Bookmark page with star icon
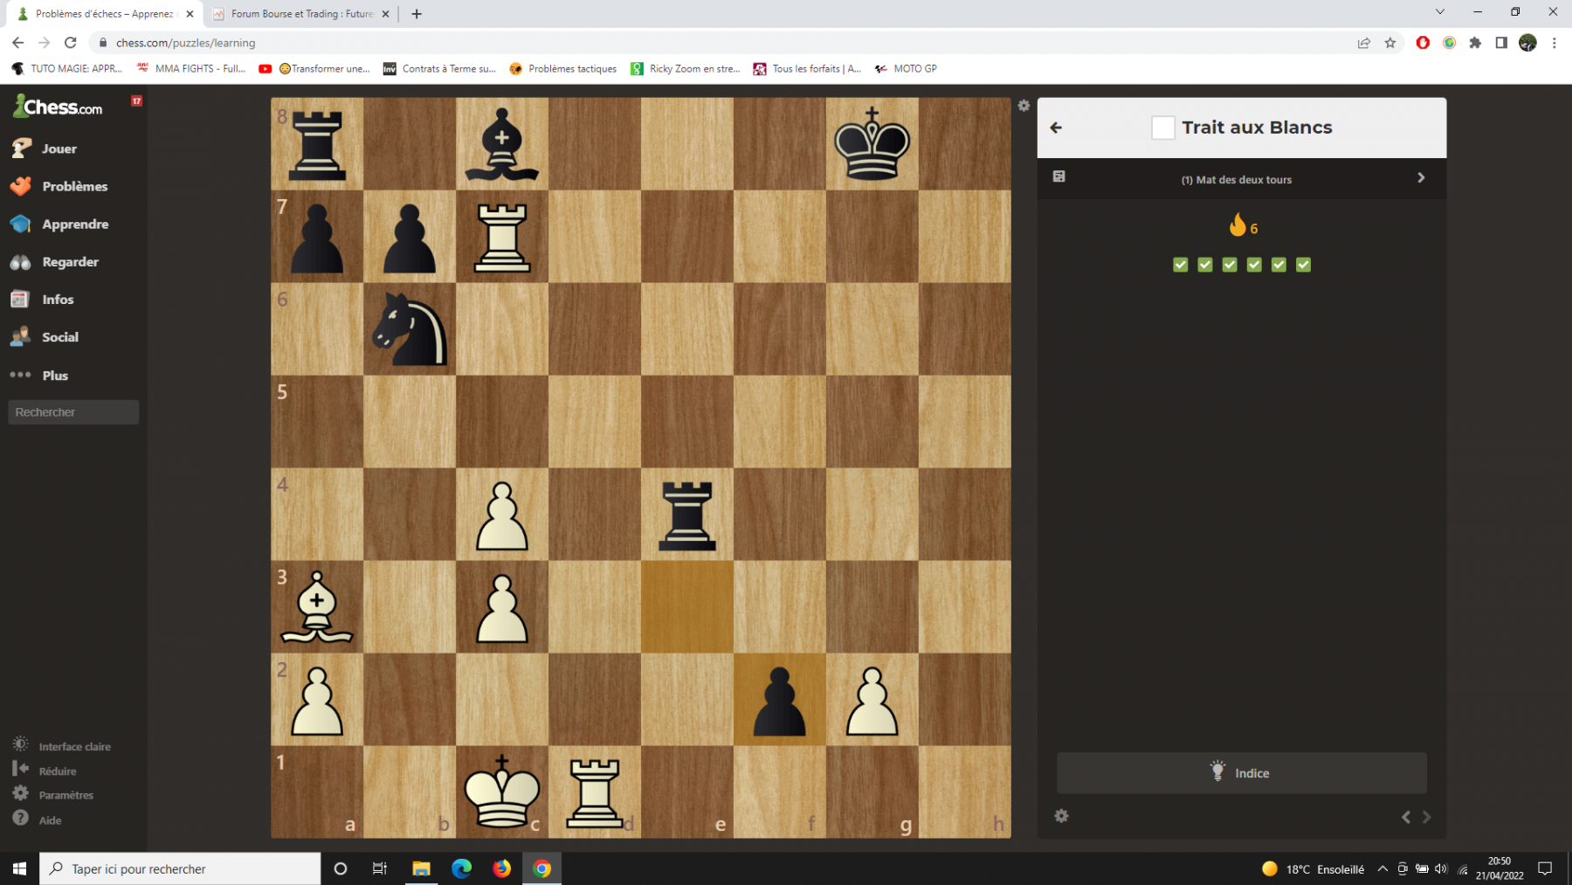This screenshot has width=1572, height=885. coord(1390,43)
